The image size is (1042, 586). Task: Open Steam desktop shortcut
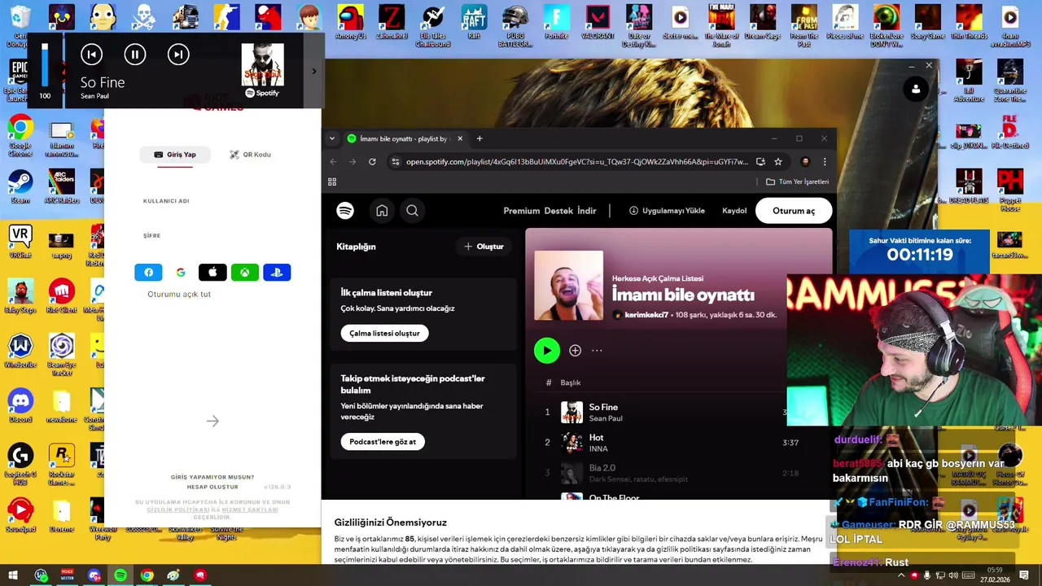pos(20,186)
